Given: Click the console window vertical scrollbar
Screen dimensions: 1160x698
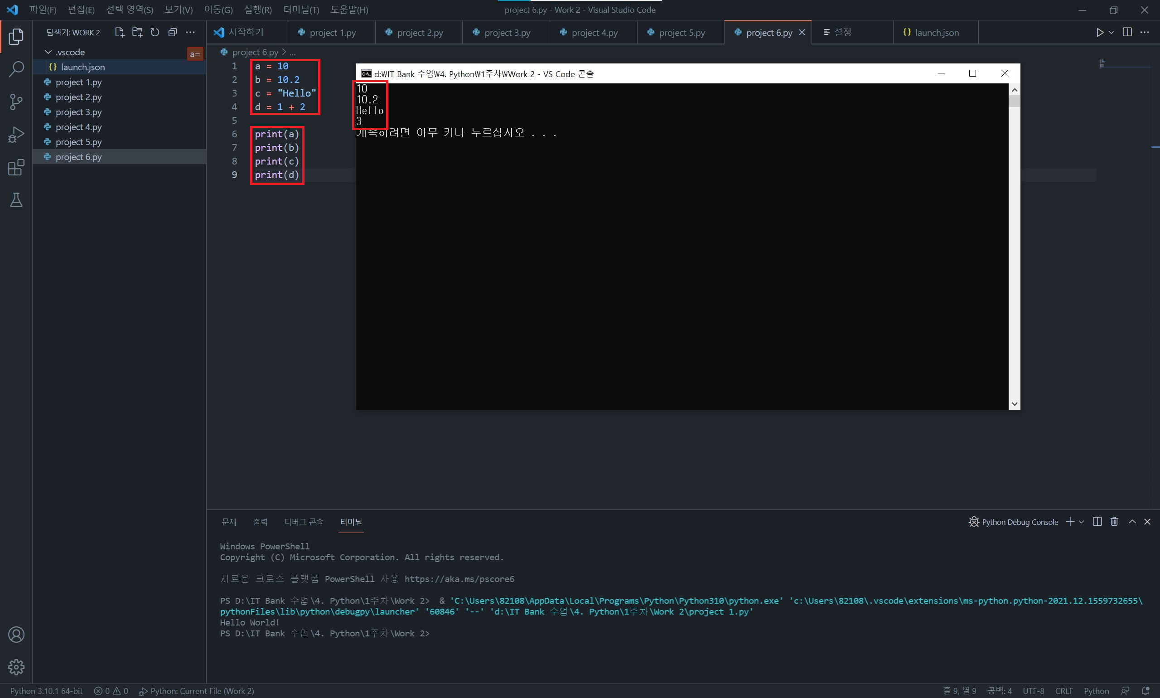Looking at the screenshot, I should (1014, 245).
